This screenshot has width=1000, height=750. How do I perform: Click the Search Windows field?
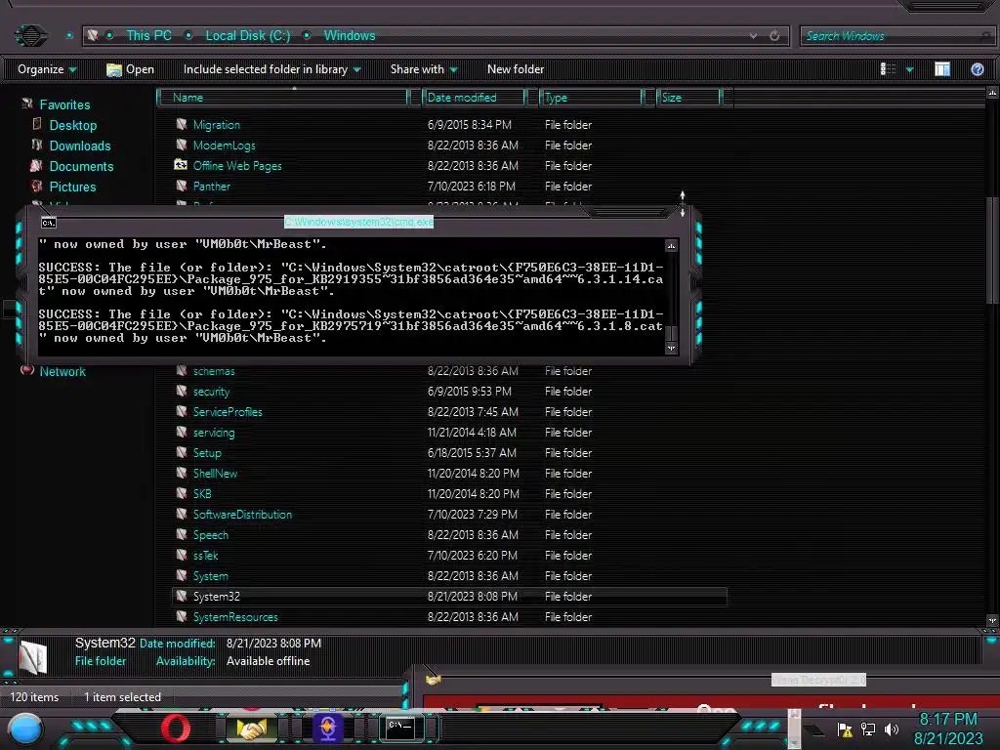tap(896, 36)
